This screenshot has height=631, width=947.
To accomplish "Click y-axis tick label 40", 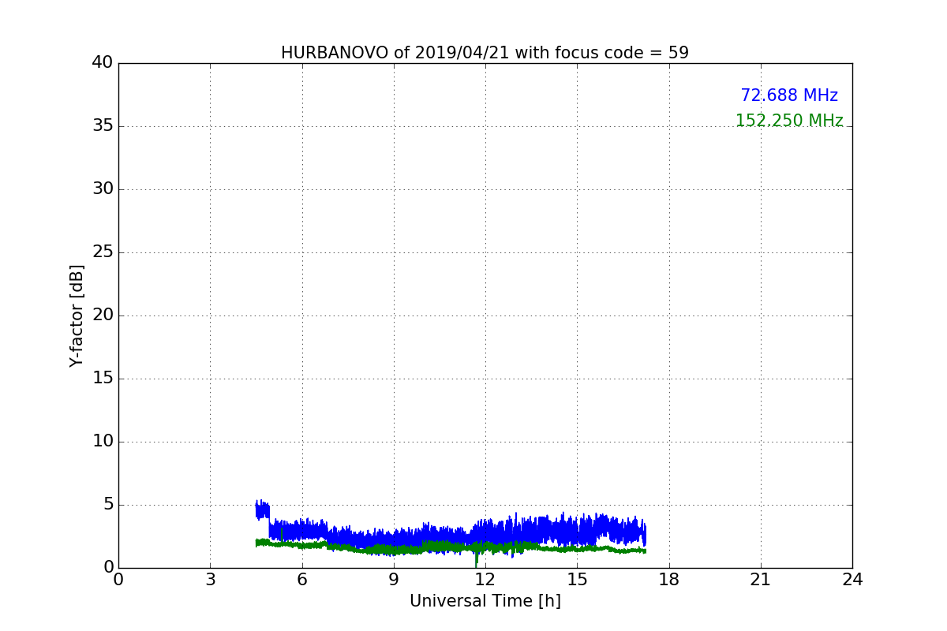I will (103, 63).
